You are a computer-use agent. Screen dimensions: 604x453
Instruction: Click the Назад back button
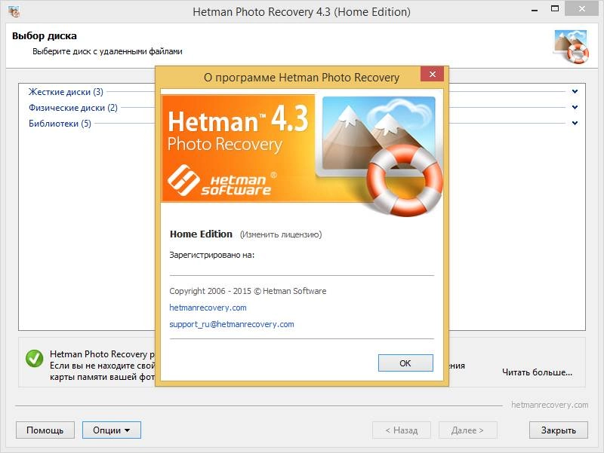[x=402, y=430]
